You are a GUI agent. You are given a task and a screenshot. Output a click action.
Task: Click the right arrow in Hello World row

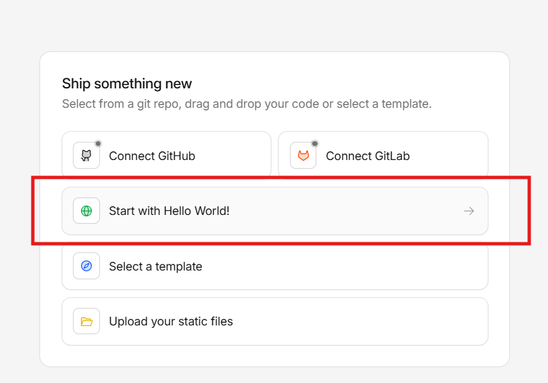tap(469, 211)
